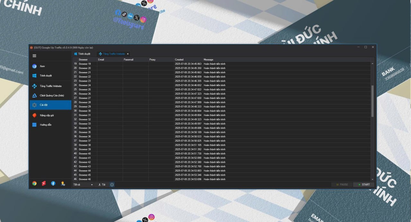Open Tăng Traffic Website in the sidebar
The height and width of the screenshot is (222, 411).
(x=50, y=86)
